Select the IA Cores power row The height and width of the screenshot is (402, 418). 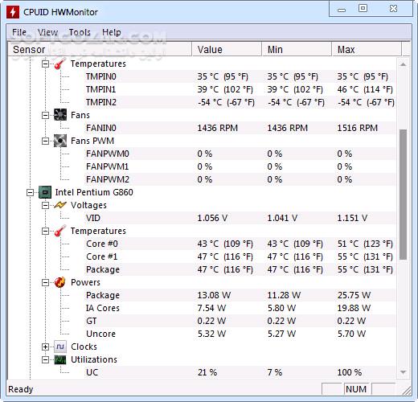point(240,308)
